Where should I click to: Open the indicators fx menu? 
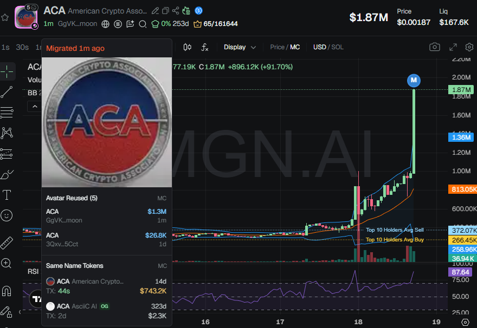click(x=205, y=47)
